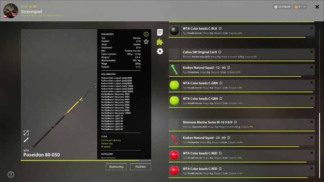The height and width of the screenshot is (182, 324).
Task: Remove Simmons Marine Series M-16 hook
Action: click(x=312, y=122)
